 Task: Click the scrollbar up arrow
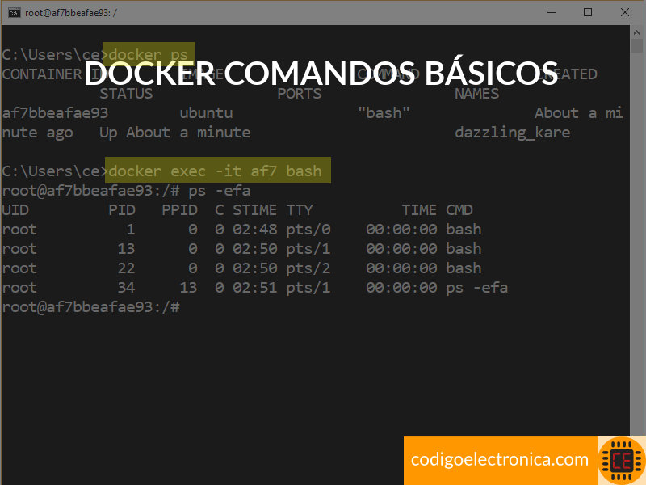pyautogui.click(x=636, y=32)
